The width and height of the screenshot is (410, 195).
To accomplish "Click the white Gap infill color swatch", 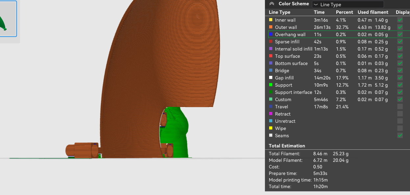I will [x=271, y=78].
